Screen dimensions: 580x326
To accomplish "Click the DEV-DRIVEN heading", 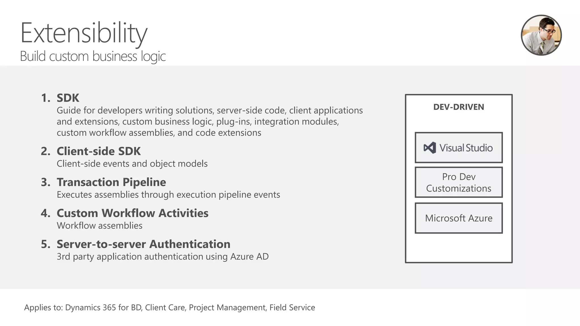I will click(x=459, y=107).
